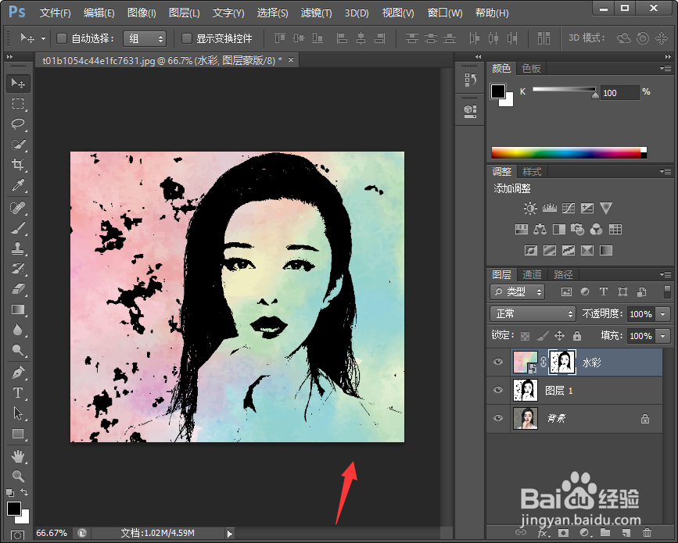The width and height of the screenshot is (678, 543).
Task: Hide the 水彩 layer
Action: click(x=498, y=362)
